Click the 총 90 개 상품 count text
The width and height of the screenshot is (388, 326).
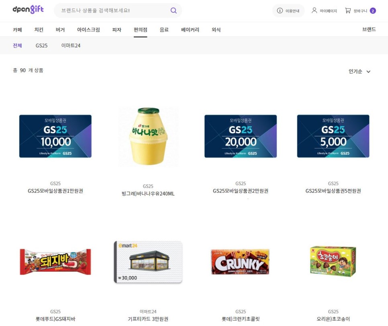tap(28, 70)
